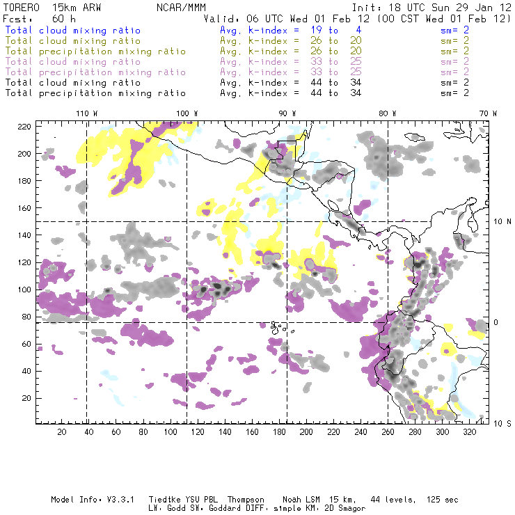Click the '0' equator latitude label
Screen dimensions: 515x515
(496, 322)
